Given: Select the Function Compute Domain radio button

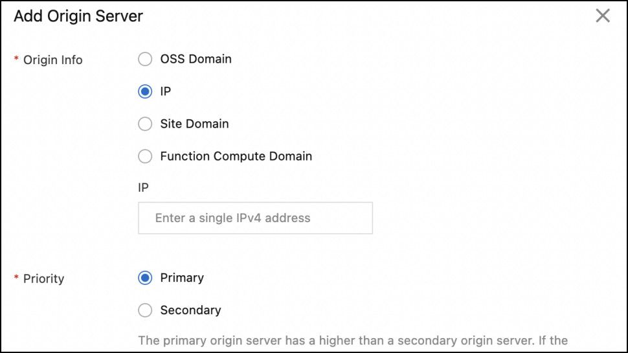Looking at the screenshot, I should click(x=145, y=156).
